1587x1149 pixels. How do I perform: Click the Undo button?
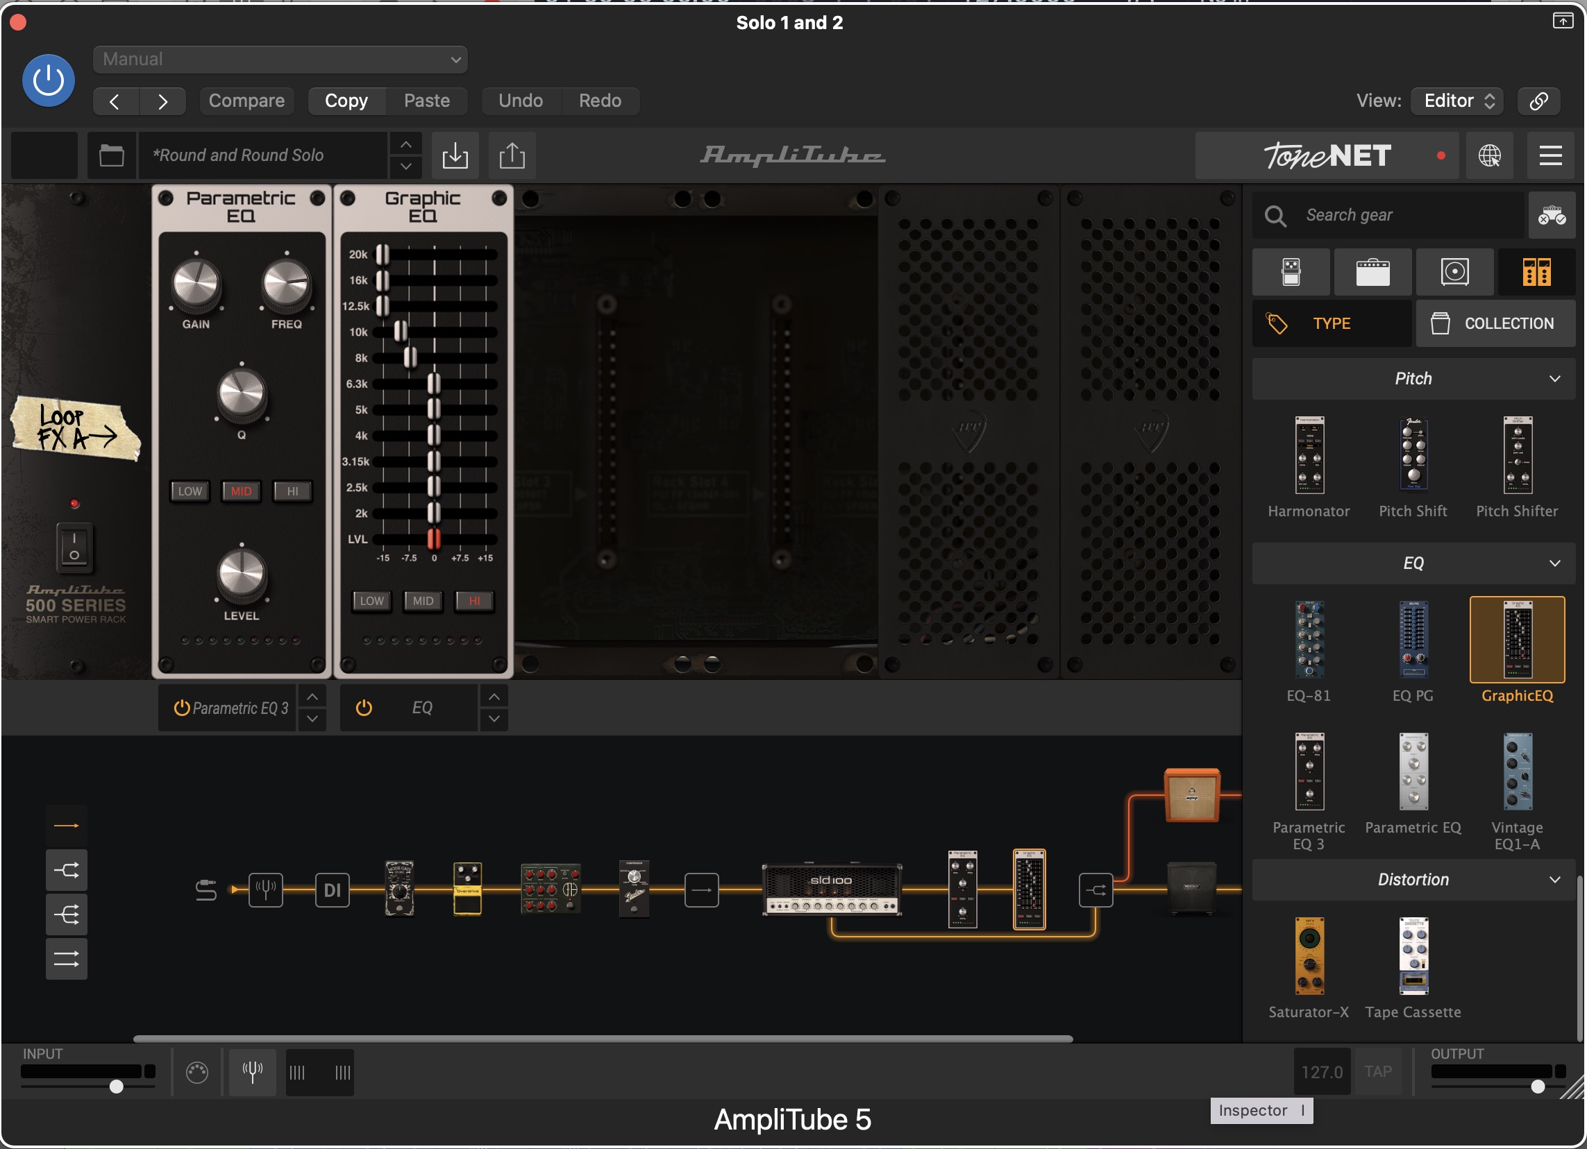[x=521, y=101]
